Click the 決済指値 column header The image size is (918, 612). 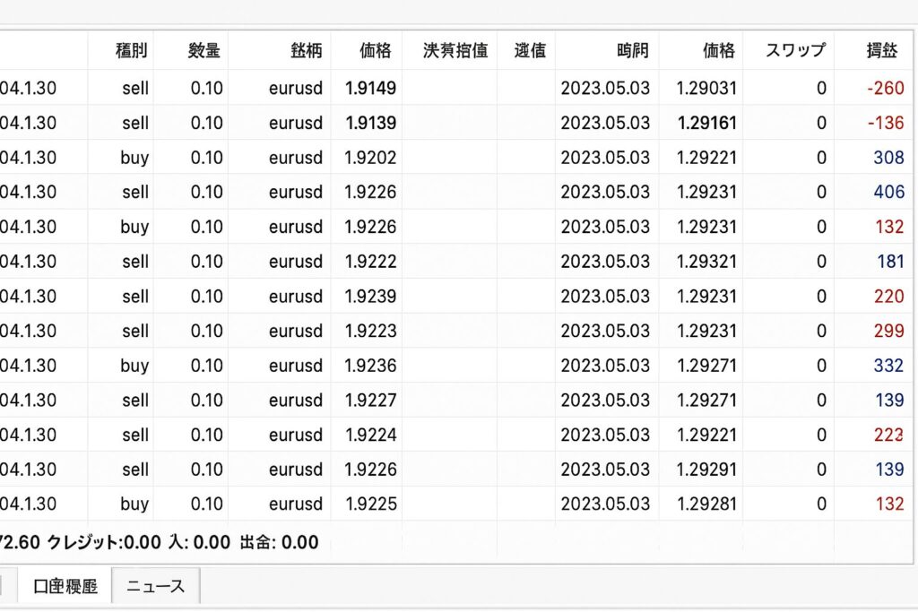point(455,50)
